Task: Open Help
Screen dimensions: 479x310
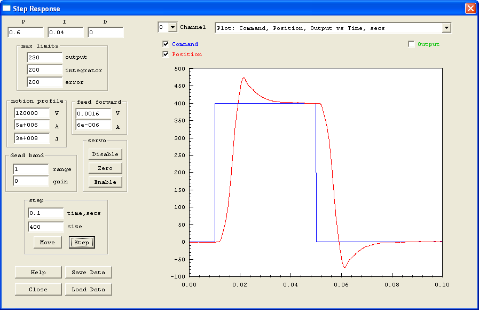Action: click(x=38, y=273)
